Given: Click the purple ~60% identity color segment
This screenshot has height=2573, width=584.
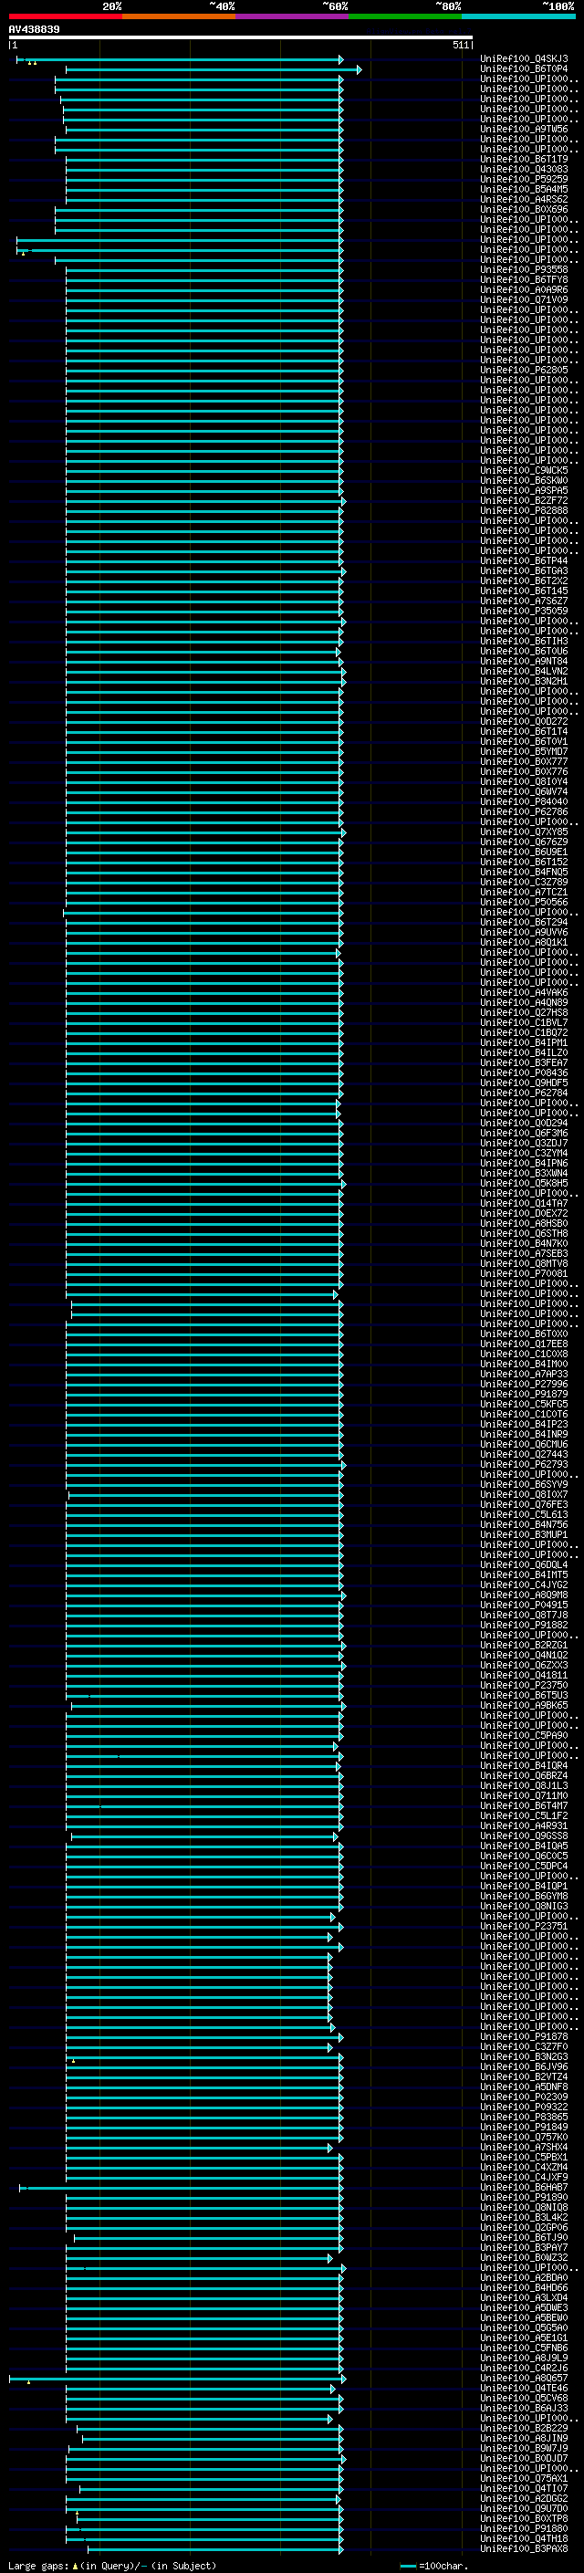Looking at the screenshot, I should pyautogui.click(x=291, y=16).
